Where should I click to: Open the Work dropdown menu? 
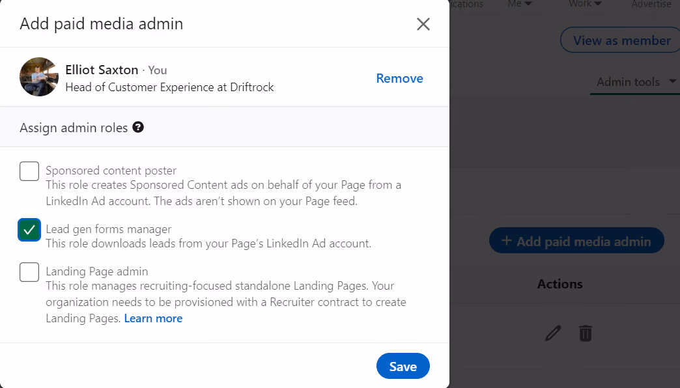click(585, 4)
